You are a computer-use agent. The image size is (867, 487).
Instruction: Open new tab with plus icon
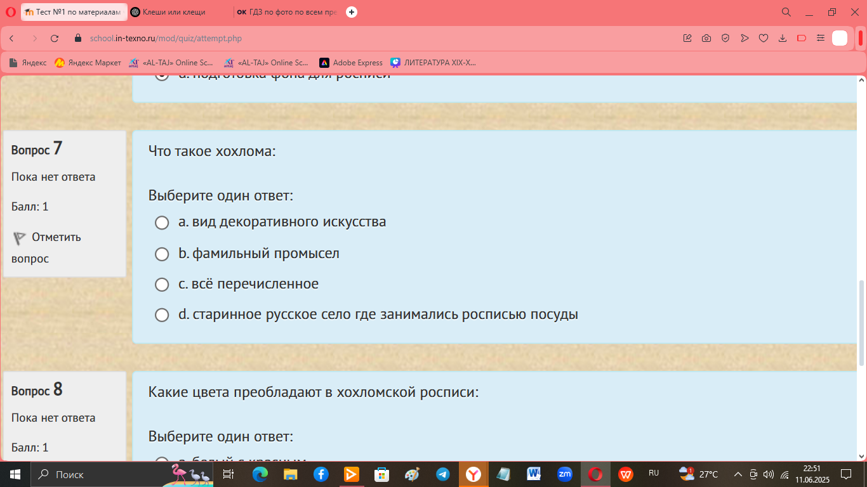tap(352, 12)
